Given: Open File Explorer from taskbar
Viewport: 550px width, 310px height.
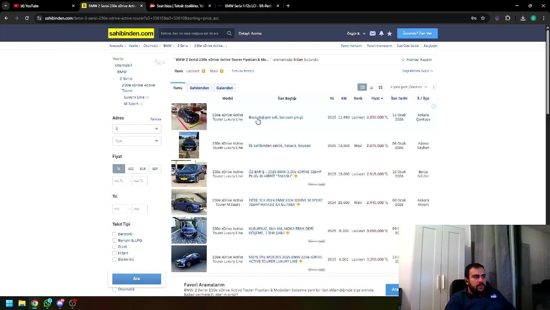Looking at the screenshot, I should click(x=22, y=303).
